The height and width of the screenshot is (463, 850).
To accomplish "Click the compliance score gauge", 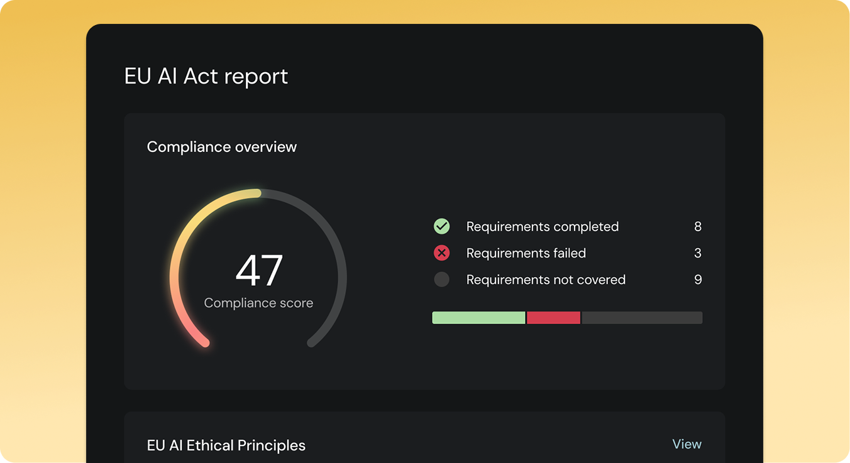I will [x=258, y=270].
